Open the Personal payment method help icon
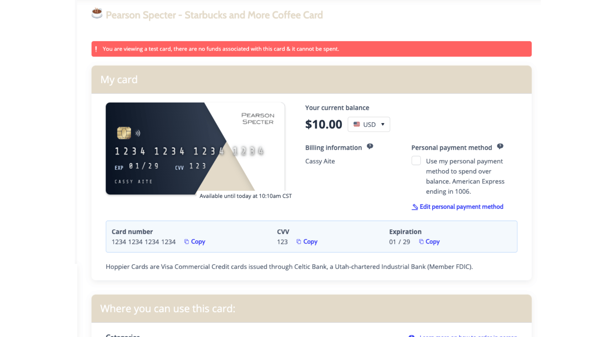This screenshot has width=599, height=337. point(500,146)
